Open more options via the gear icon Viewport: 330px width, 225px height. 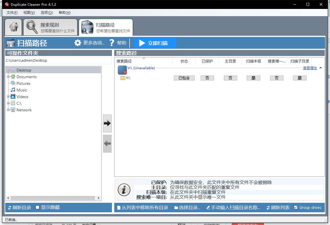pyautogui.click(x=78, y=43)
